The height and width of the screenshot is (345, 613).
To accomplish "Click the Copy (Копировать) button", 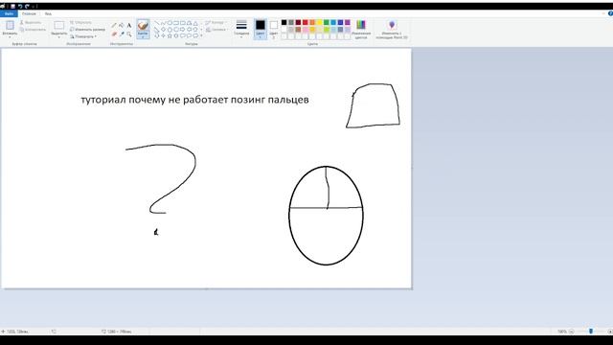I will click(x=33, y=30).
